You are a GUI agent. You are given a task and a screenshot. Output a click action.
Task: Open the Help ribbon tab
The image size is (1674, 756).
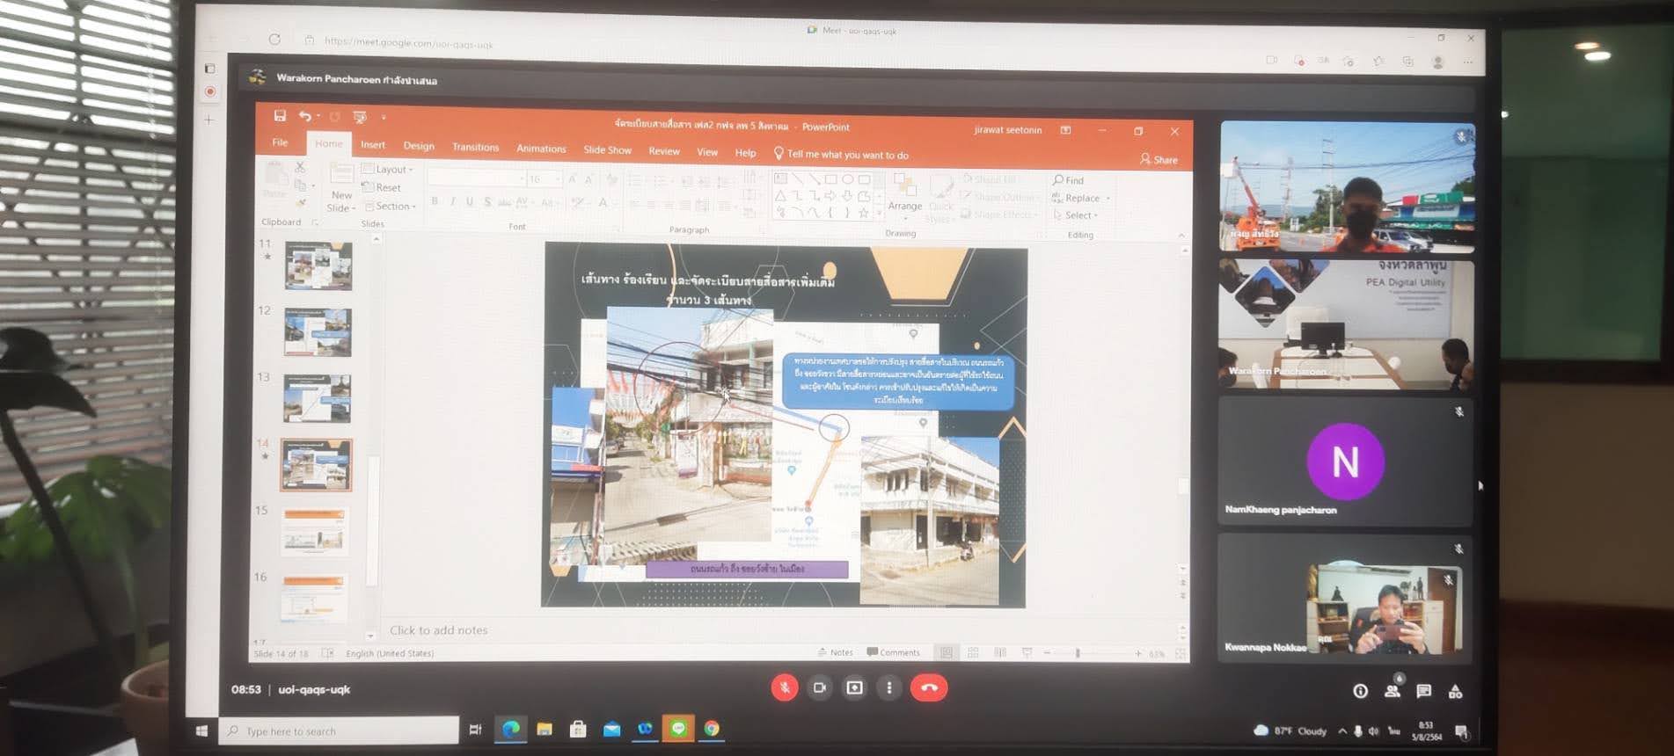coord(745,153)
